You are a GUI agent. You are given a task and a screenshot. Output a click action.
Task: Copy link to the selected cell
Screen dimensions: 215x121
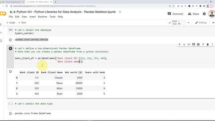pos(189,44)
